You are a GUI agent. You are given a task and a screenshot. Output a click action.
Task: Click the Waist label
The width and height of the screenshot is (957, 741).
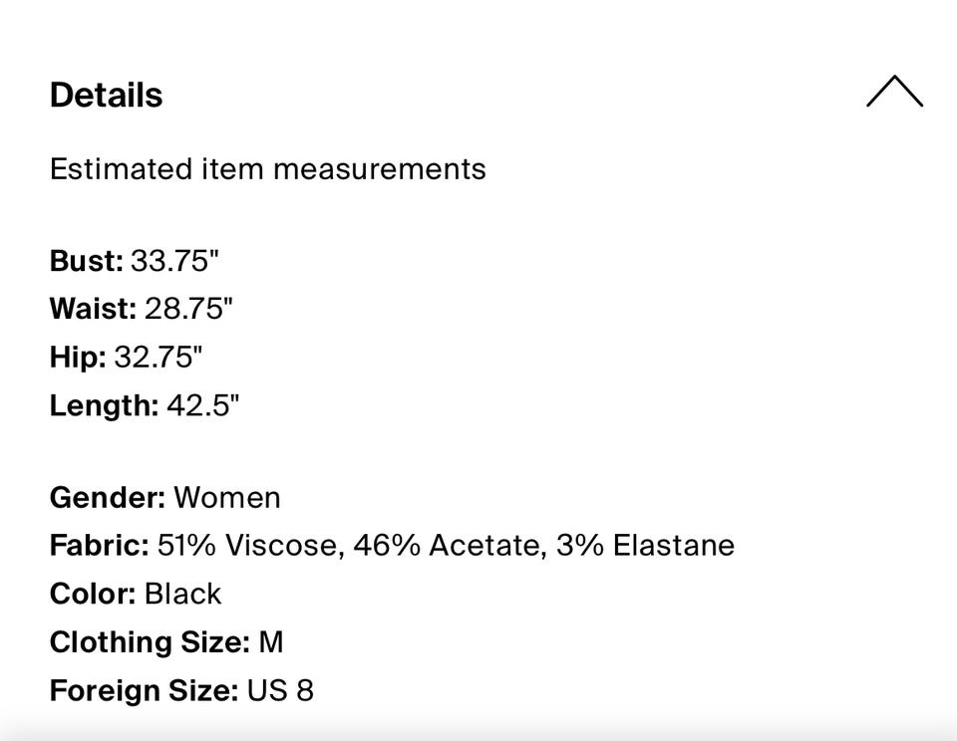click(x=93, y=309)
